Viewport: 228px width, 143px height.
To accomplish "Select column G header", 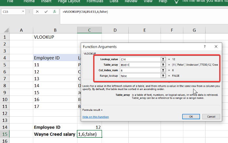I will pos(194,30).
